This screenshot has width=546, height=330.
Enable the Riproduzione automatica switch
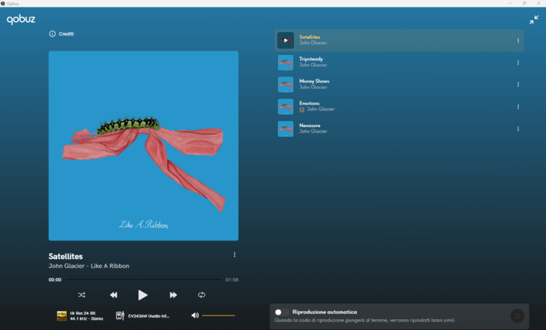point(282,312)
